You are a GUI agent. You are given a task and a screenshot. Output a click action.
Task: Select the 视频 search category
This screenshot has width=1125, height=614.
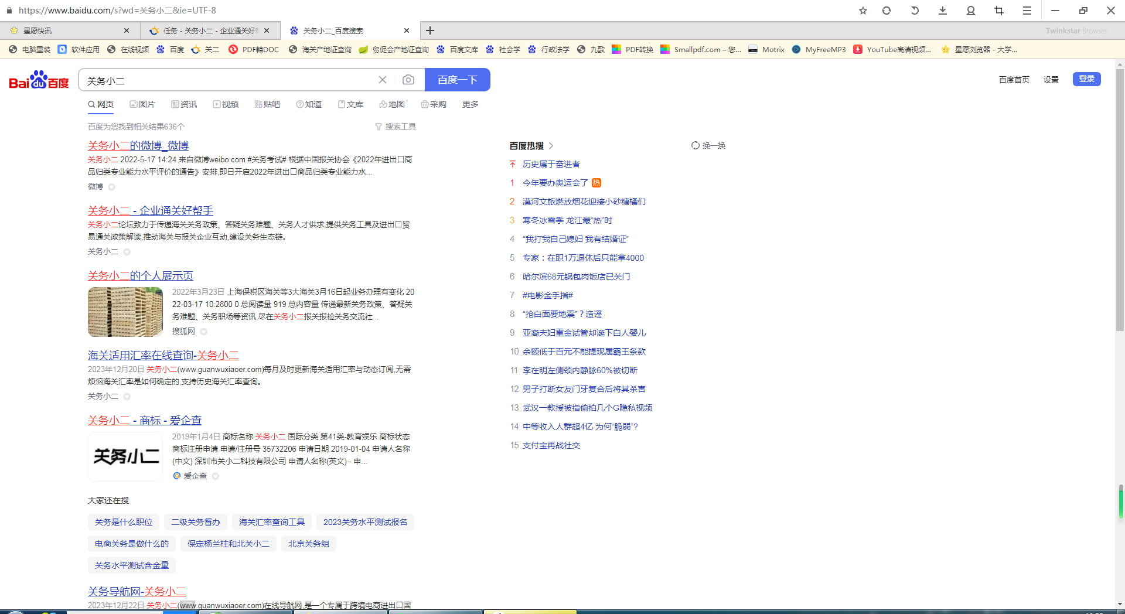(x=226, y=104)
